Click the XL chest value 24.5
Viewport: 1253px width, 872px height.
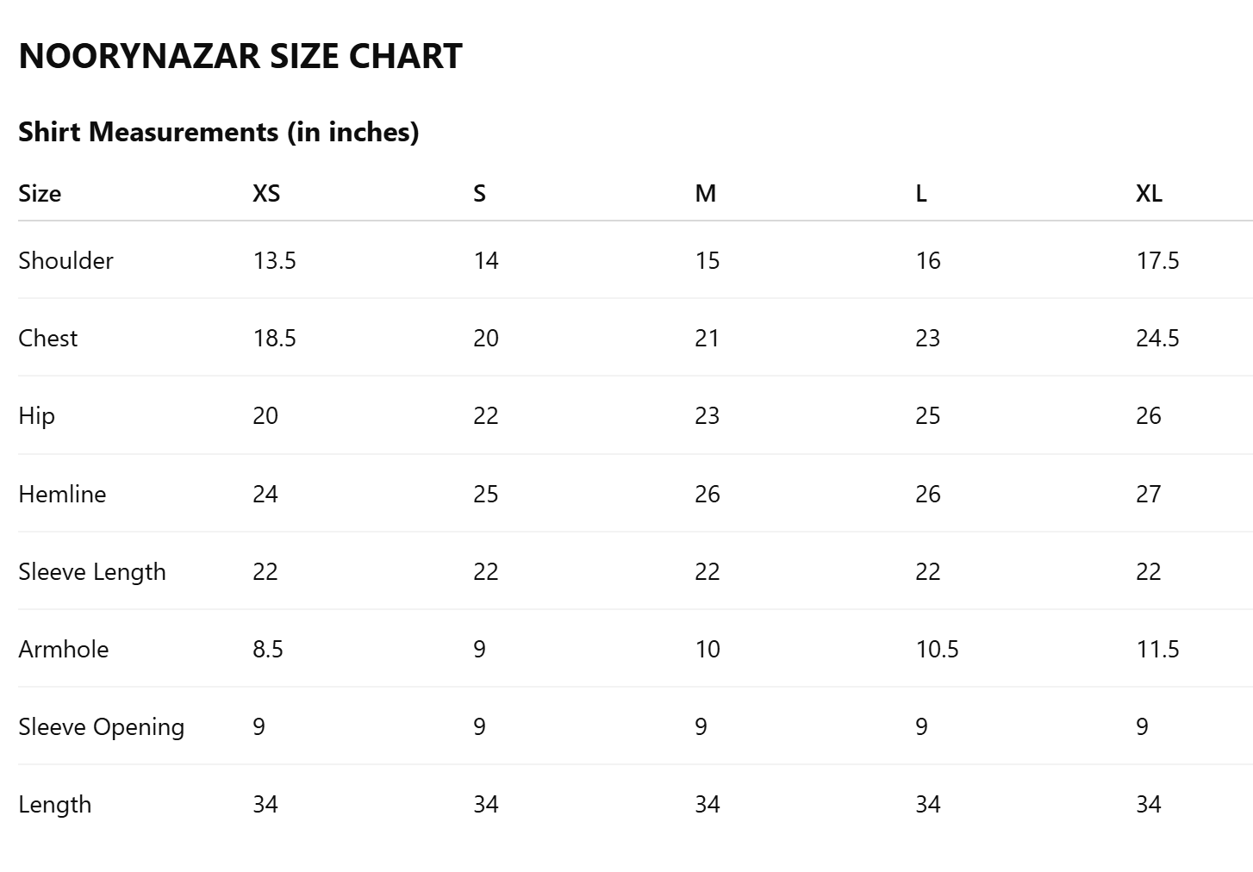pos(1157,338)
